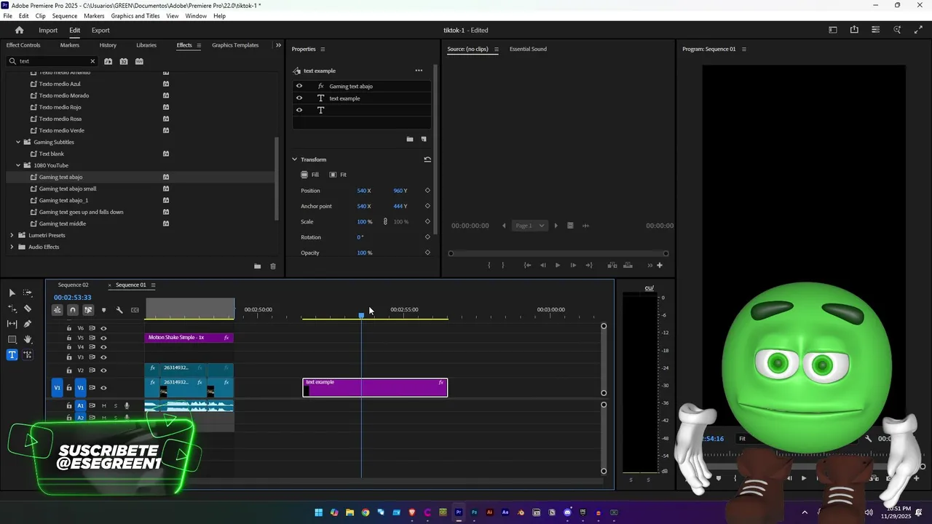Lock the V6 track
Image resolution: width=932 pixels, height=524 pixels.
click(69, 328)
